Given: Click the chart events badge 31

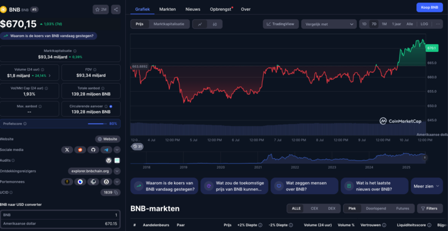Looking at the screenshot, I should click(138, 147).
